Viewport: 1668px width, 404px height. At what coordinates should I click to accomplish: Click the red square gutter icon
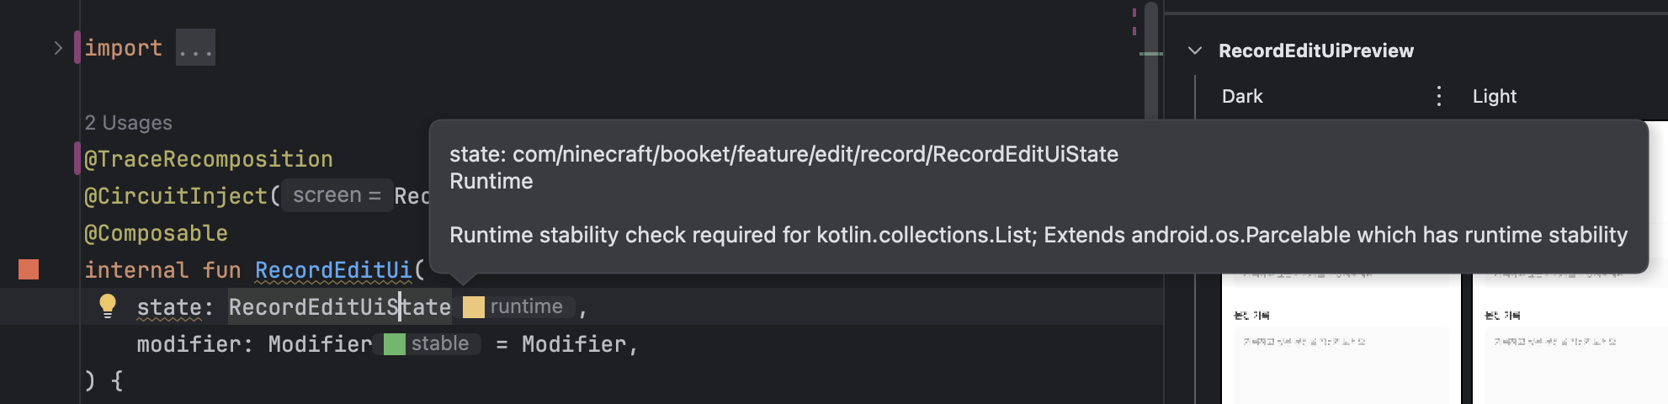tap(29, 269)
